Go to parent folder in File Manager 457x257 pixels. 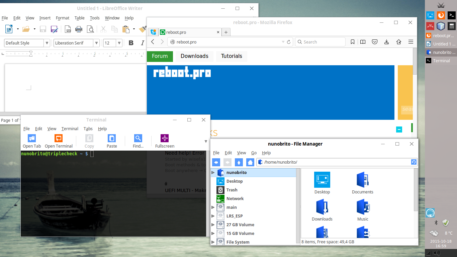239,162
